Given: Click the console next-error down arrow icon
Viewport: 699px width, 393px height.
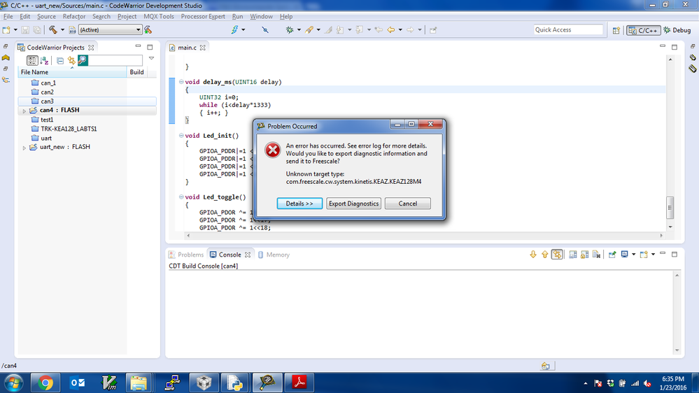Looking at the screenshot, I should click(533, 255).
